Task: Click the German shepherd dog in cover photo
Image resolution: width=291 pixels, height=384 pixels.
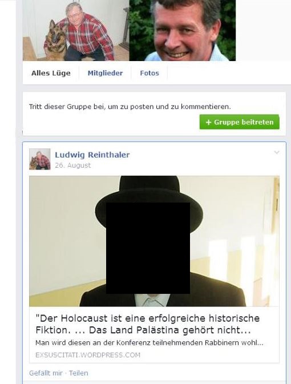Action: (56, 41)
